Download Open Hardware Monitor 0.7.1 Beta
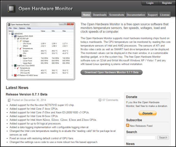 click(112, 72)
